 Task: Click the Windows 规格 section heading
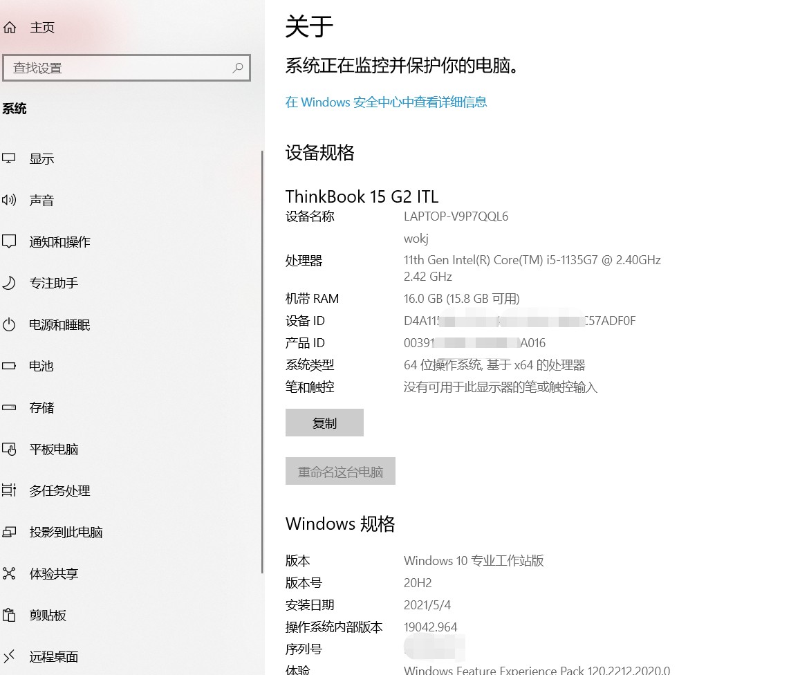click(x=340, y=524)
